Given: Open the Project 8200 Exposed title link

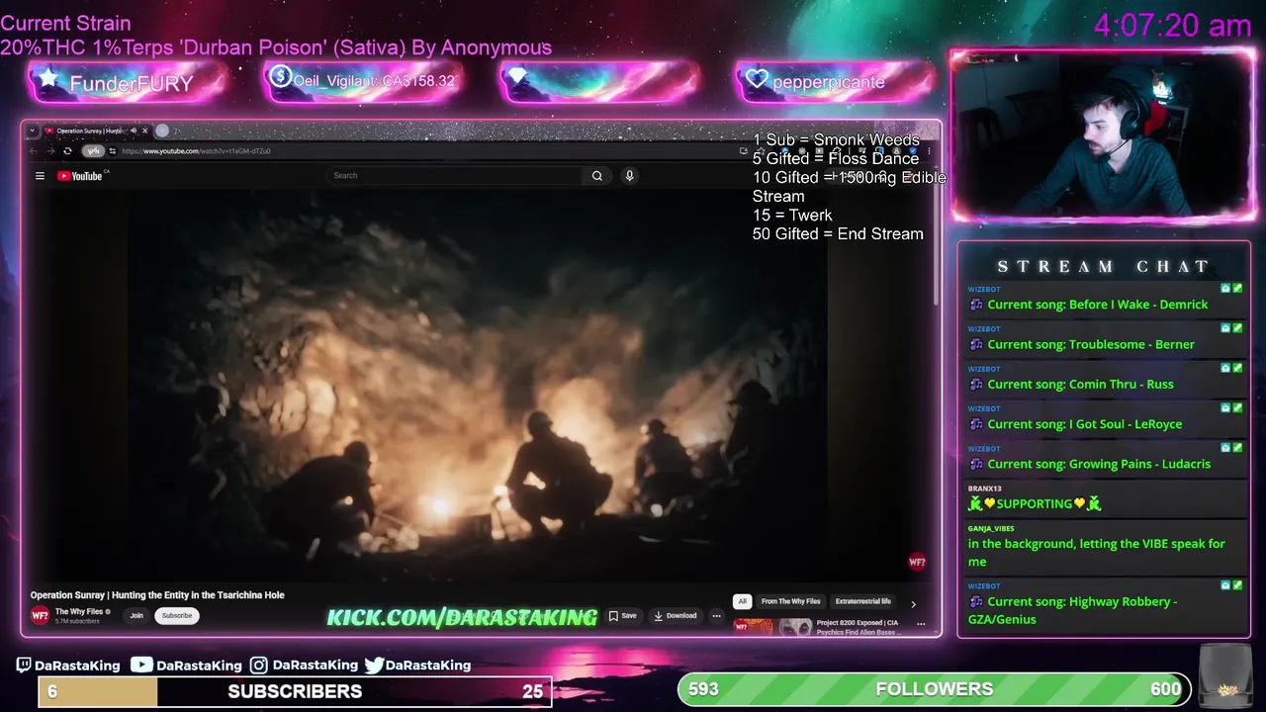Looking at the screenshot, I should 857,627.
